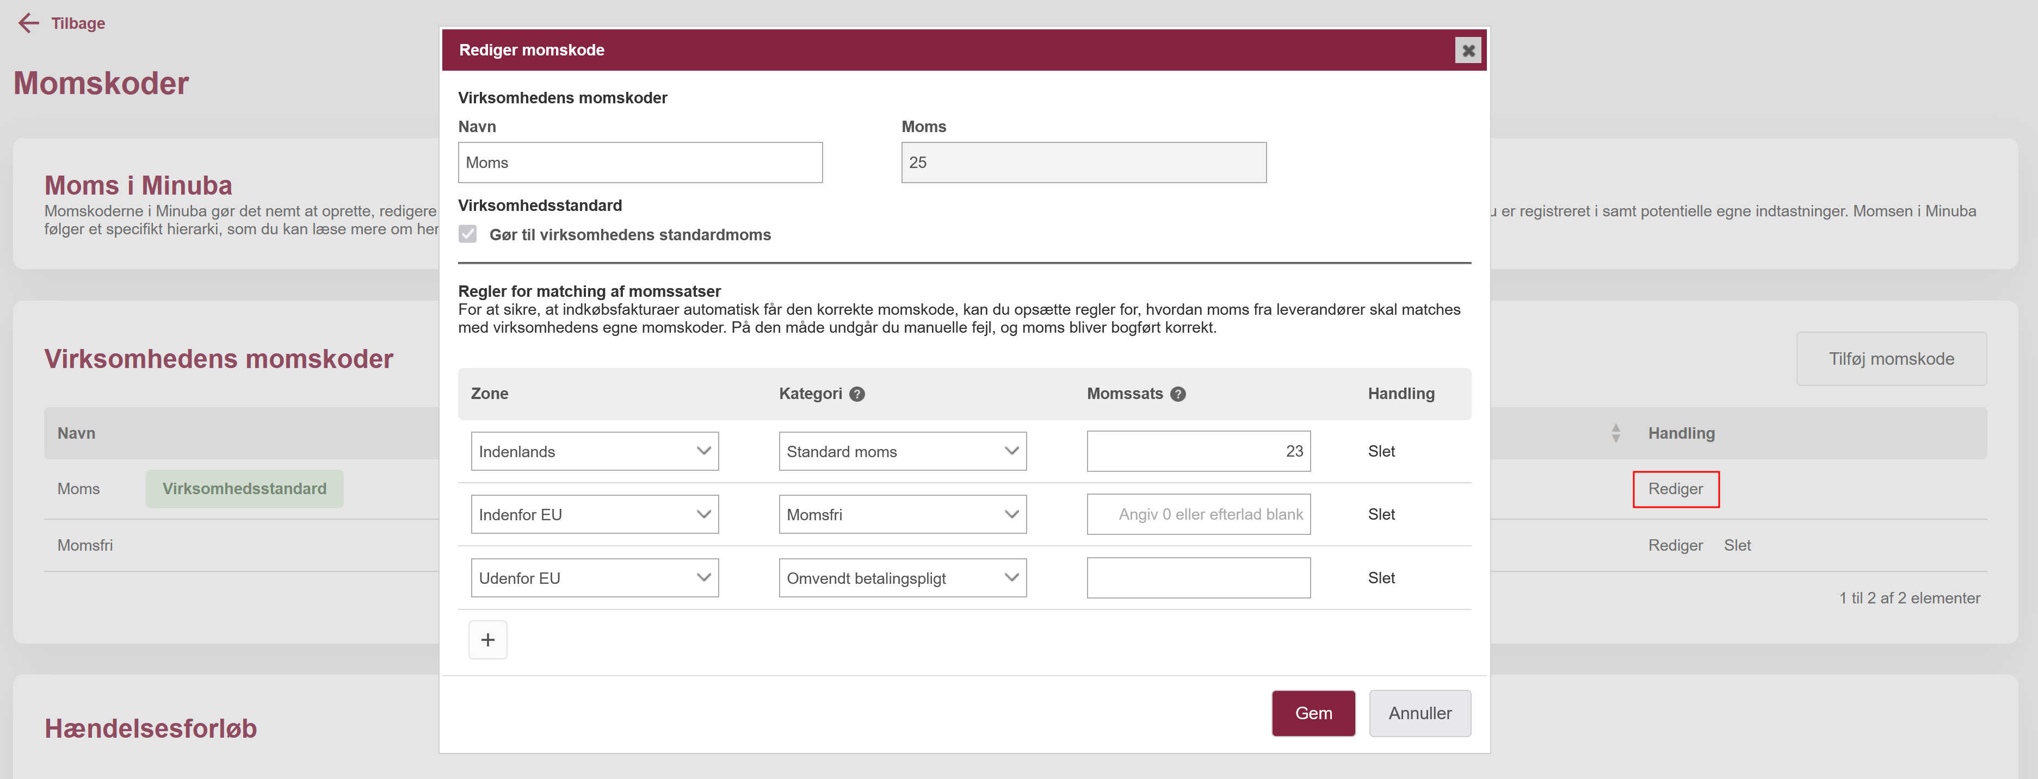Open the Indenlands zone dropdown
This screenshot has width=2038, height=779.
(594, 451)
